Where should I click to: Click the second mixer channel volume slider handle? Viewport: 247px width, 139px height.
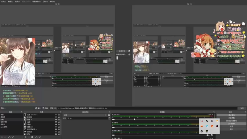(113, 128)
